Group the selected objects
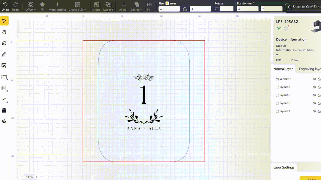The width and height of the screenshot is (321, 180). pyautogui.click(x=96, y=6)
